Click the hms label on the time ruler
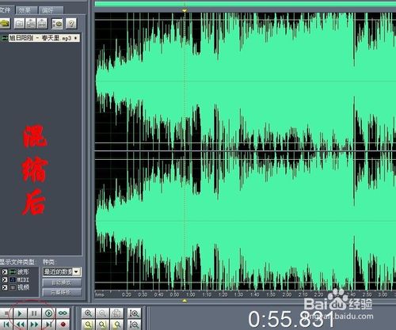The width and height of the screenshot is (396, 330). [x=100, y=294]
